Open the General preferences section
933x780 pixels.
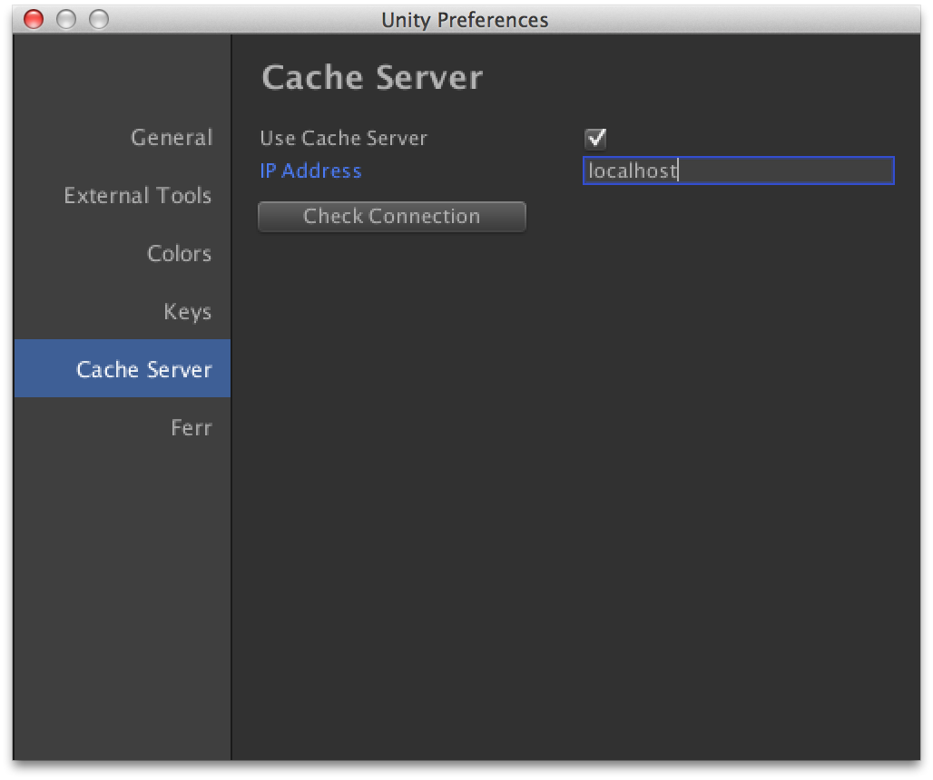pyautogui.click(x=172, y=138)
